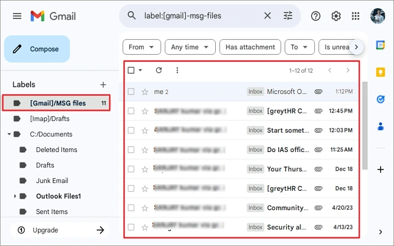Select the Your Thurs... email checkbox

click(131, 169)
